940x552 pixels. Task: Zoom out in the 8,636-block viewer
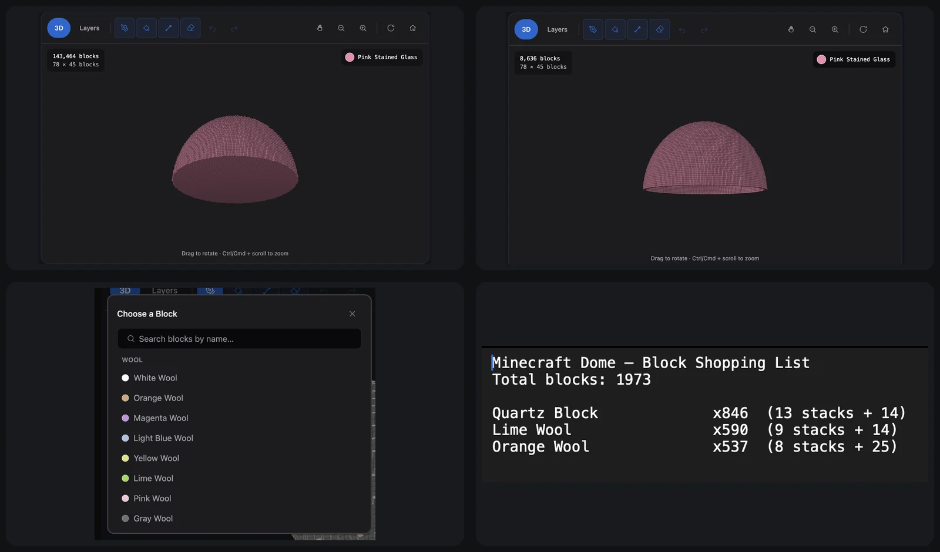(x=813, y=29)
